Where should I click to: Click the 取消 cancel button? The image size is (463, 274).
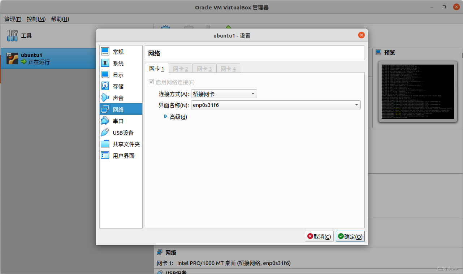click(319, 236)
